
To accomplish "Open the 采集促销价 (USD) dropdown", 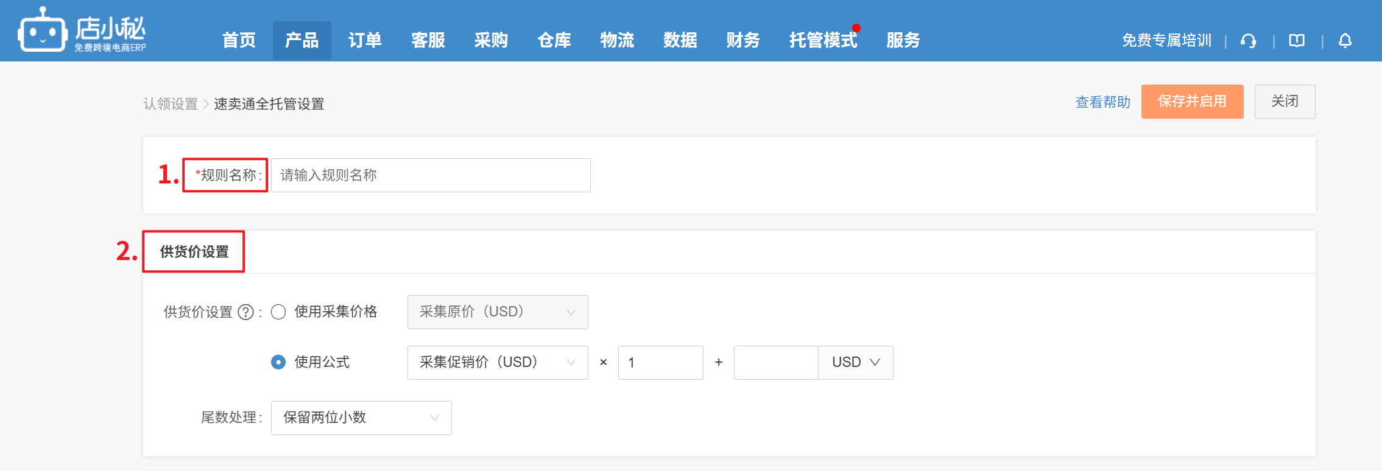I will 497,363.
